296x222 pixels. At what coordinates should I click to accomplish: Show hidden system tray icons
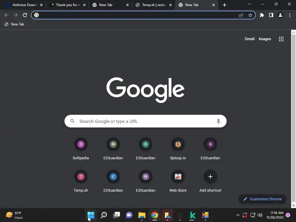[x=238, y=215]
